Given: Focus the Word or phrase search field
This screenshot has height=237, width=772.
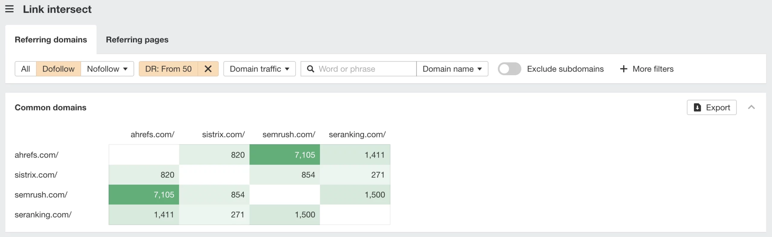Looking at the screenshot, I should [x=359, y=69].
